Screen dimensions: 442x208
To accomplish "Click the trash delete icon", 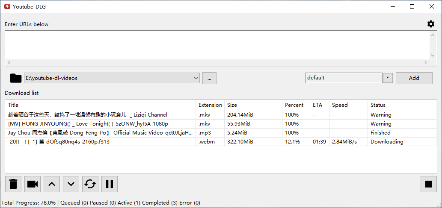I will point(13,184).
